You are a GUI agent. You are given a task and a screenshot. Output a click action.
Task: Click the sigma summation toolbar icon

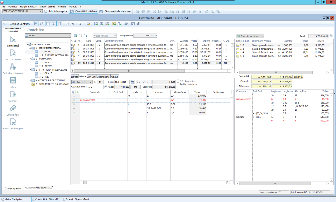pos(80,24)
